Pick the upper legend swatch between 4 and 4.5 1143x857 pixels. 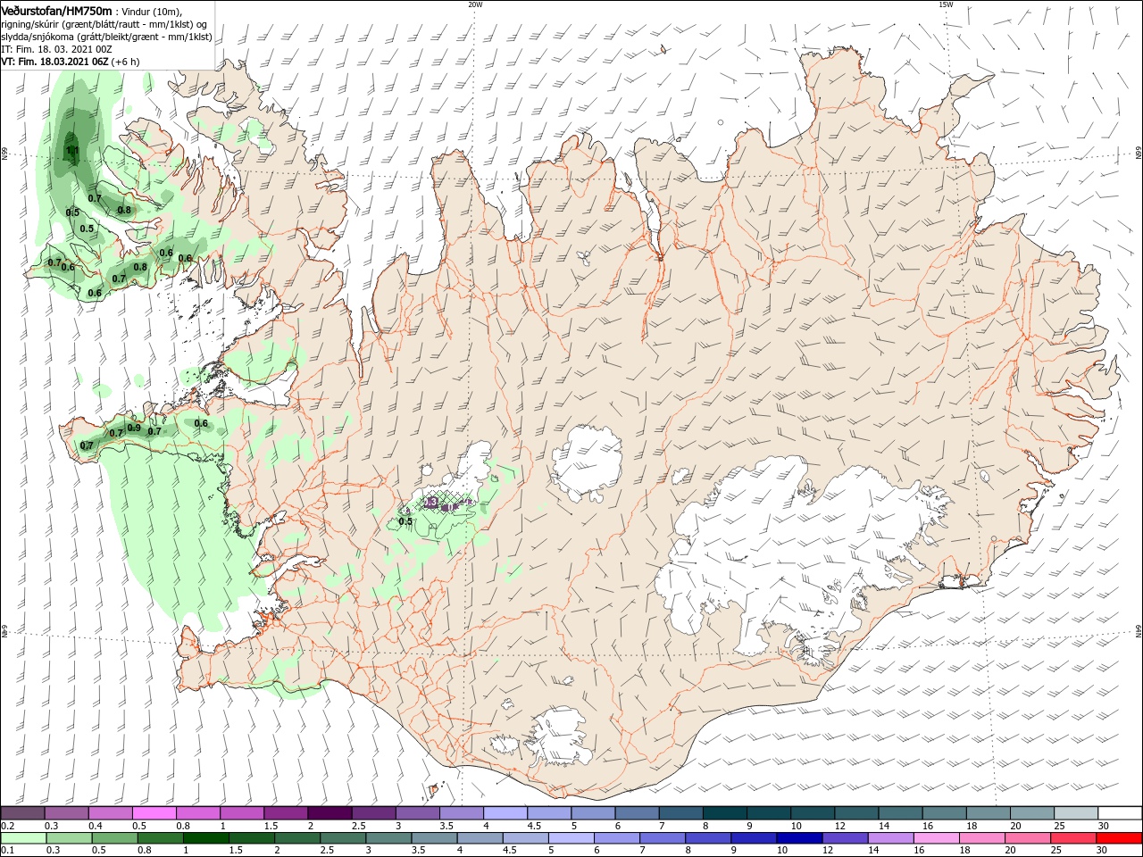504,813
